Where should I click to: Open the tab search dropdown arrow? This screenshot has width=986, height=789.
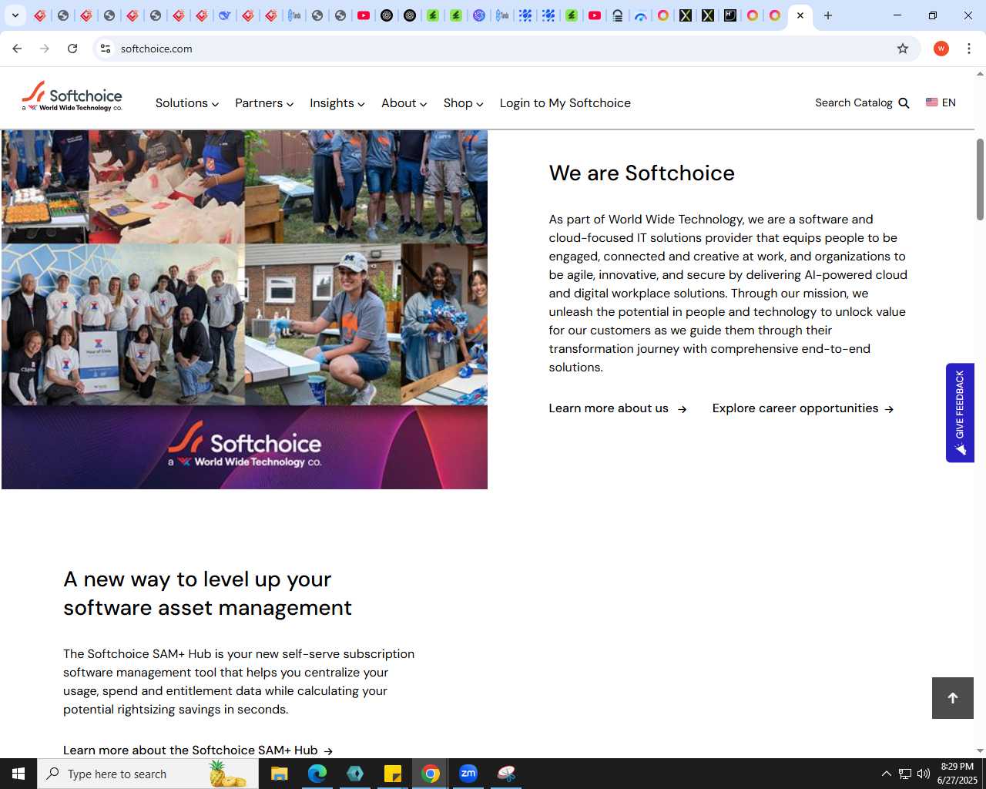[x=15, y=15]
